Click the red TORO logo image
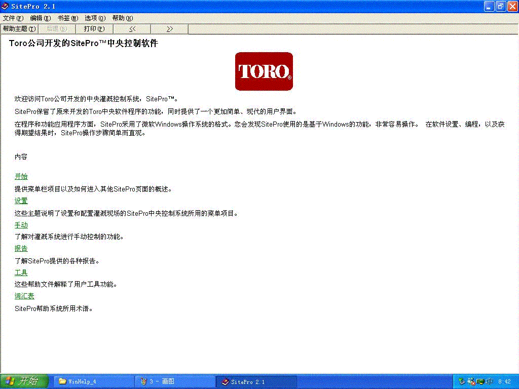The height and width of the screenshot is (389, 519). (264, 71)
